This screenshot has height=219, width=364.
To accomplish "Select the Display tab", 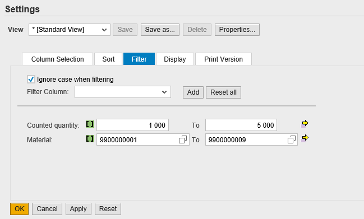I will (x=175, y=59).
